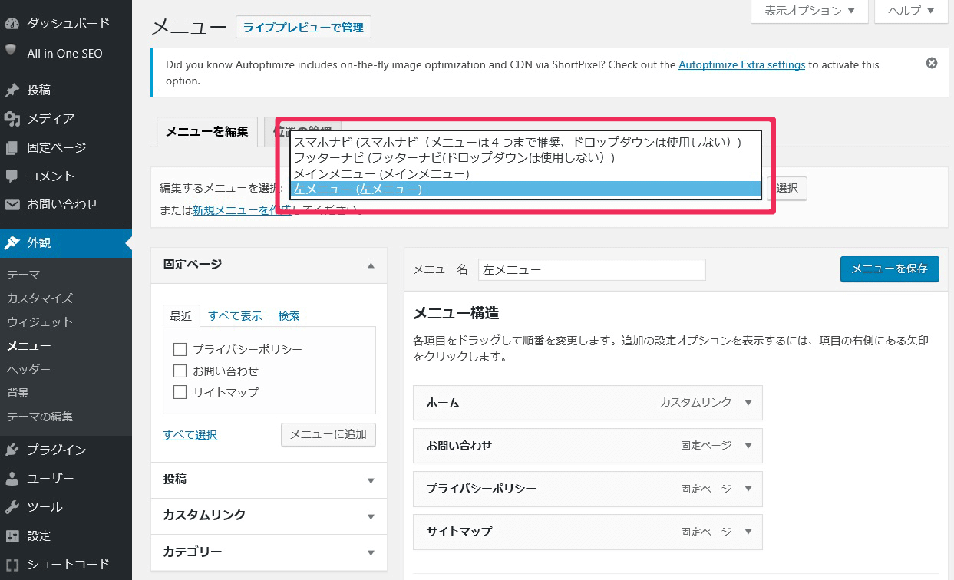The image size is (954, 580).
Task: Switch to the すべて表示 tab
Action: [235, 316]
